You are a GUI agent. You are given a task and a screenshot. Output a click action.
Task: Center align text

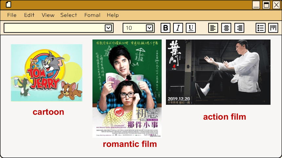tap(226, 28)
